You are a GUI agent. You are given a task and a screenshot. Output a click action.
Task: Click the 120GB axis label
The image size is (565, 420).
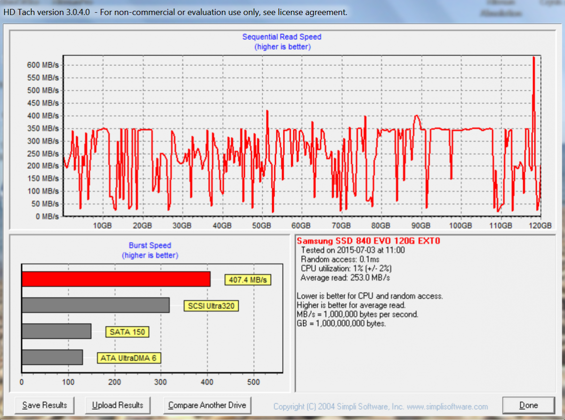click(540, 226)
